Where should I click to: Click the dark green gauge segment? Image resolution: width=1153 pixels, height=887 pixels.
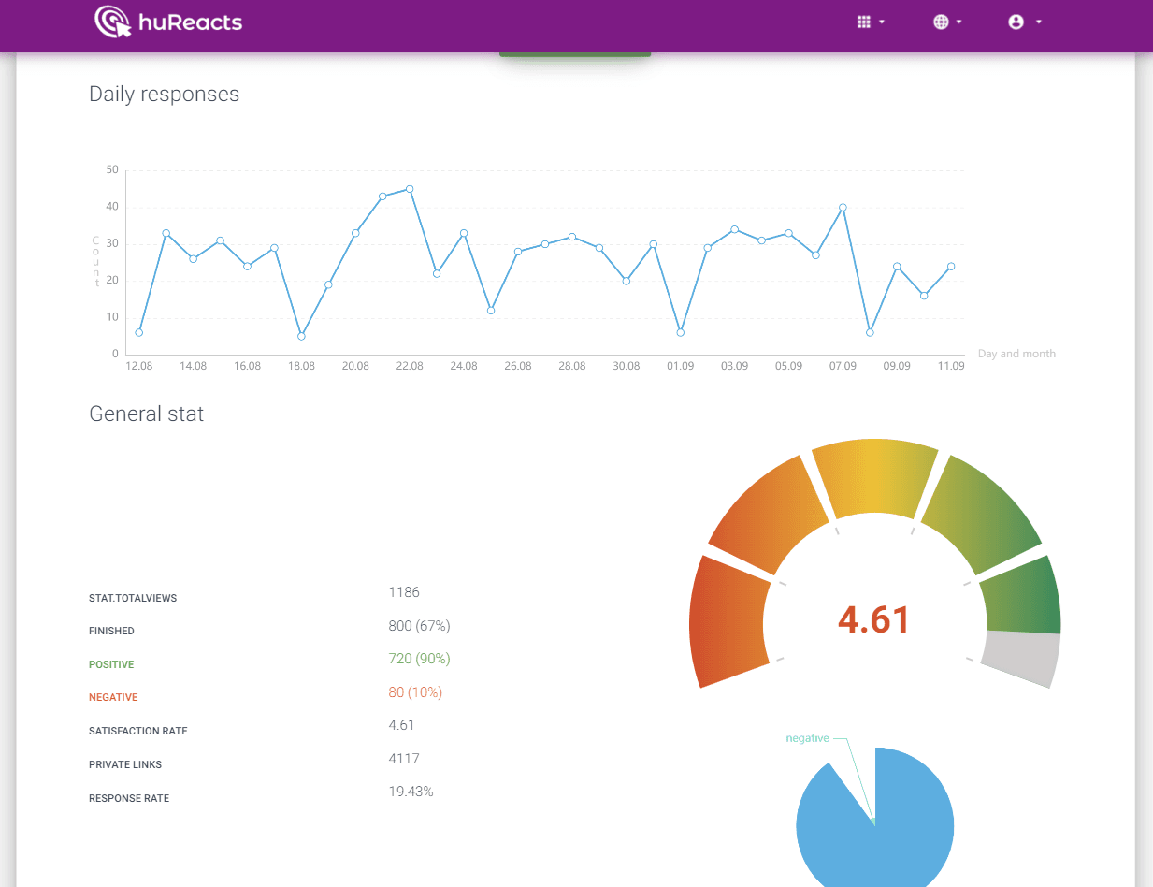(x=1023, y=594)
